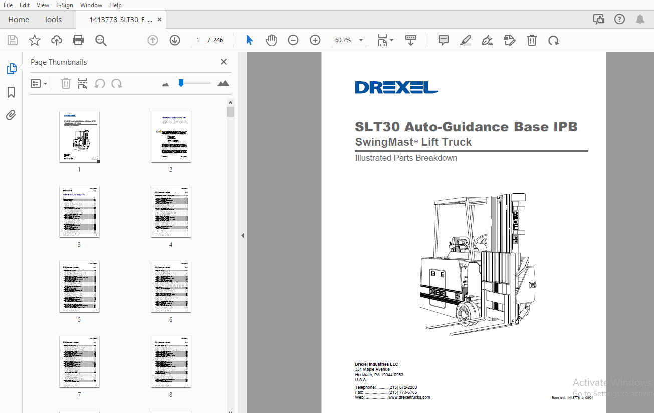Click the thumbnails panel scrollbar handle

click(230, 111)
